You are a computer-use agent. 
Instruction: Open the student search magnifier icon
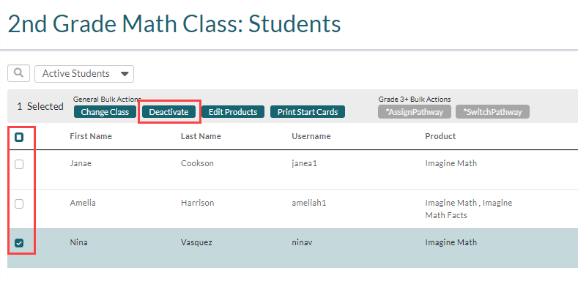tap(18, 73)
